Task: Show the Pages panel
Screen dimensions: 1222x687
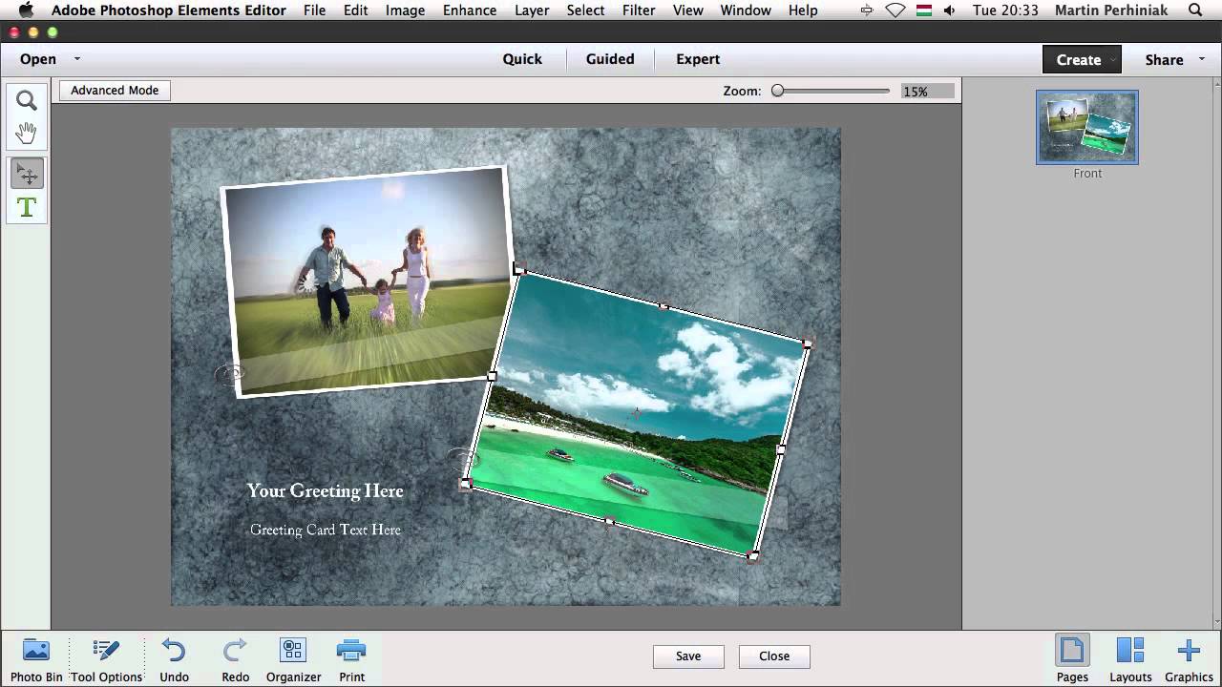Action: click(1072, 660)
